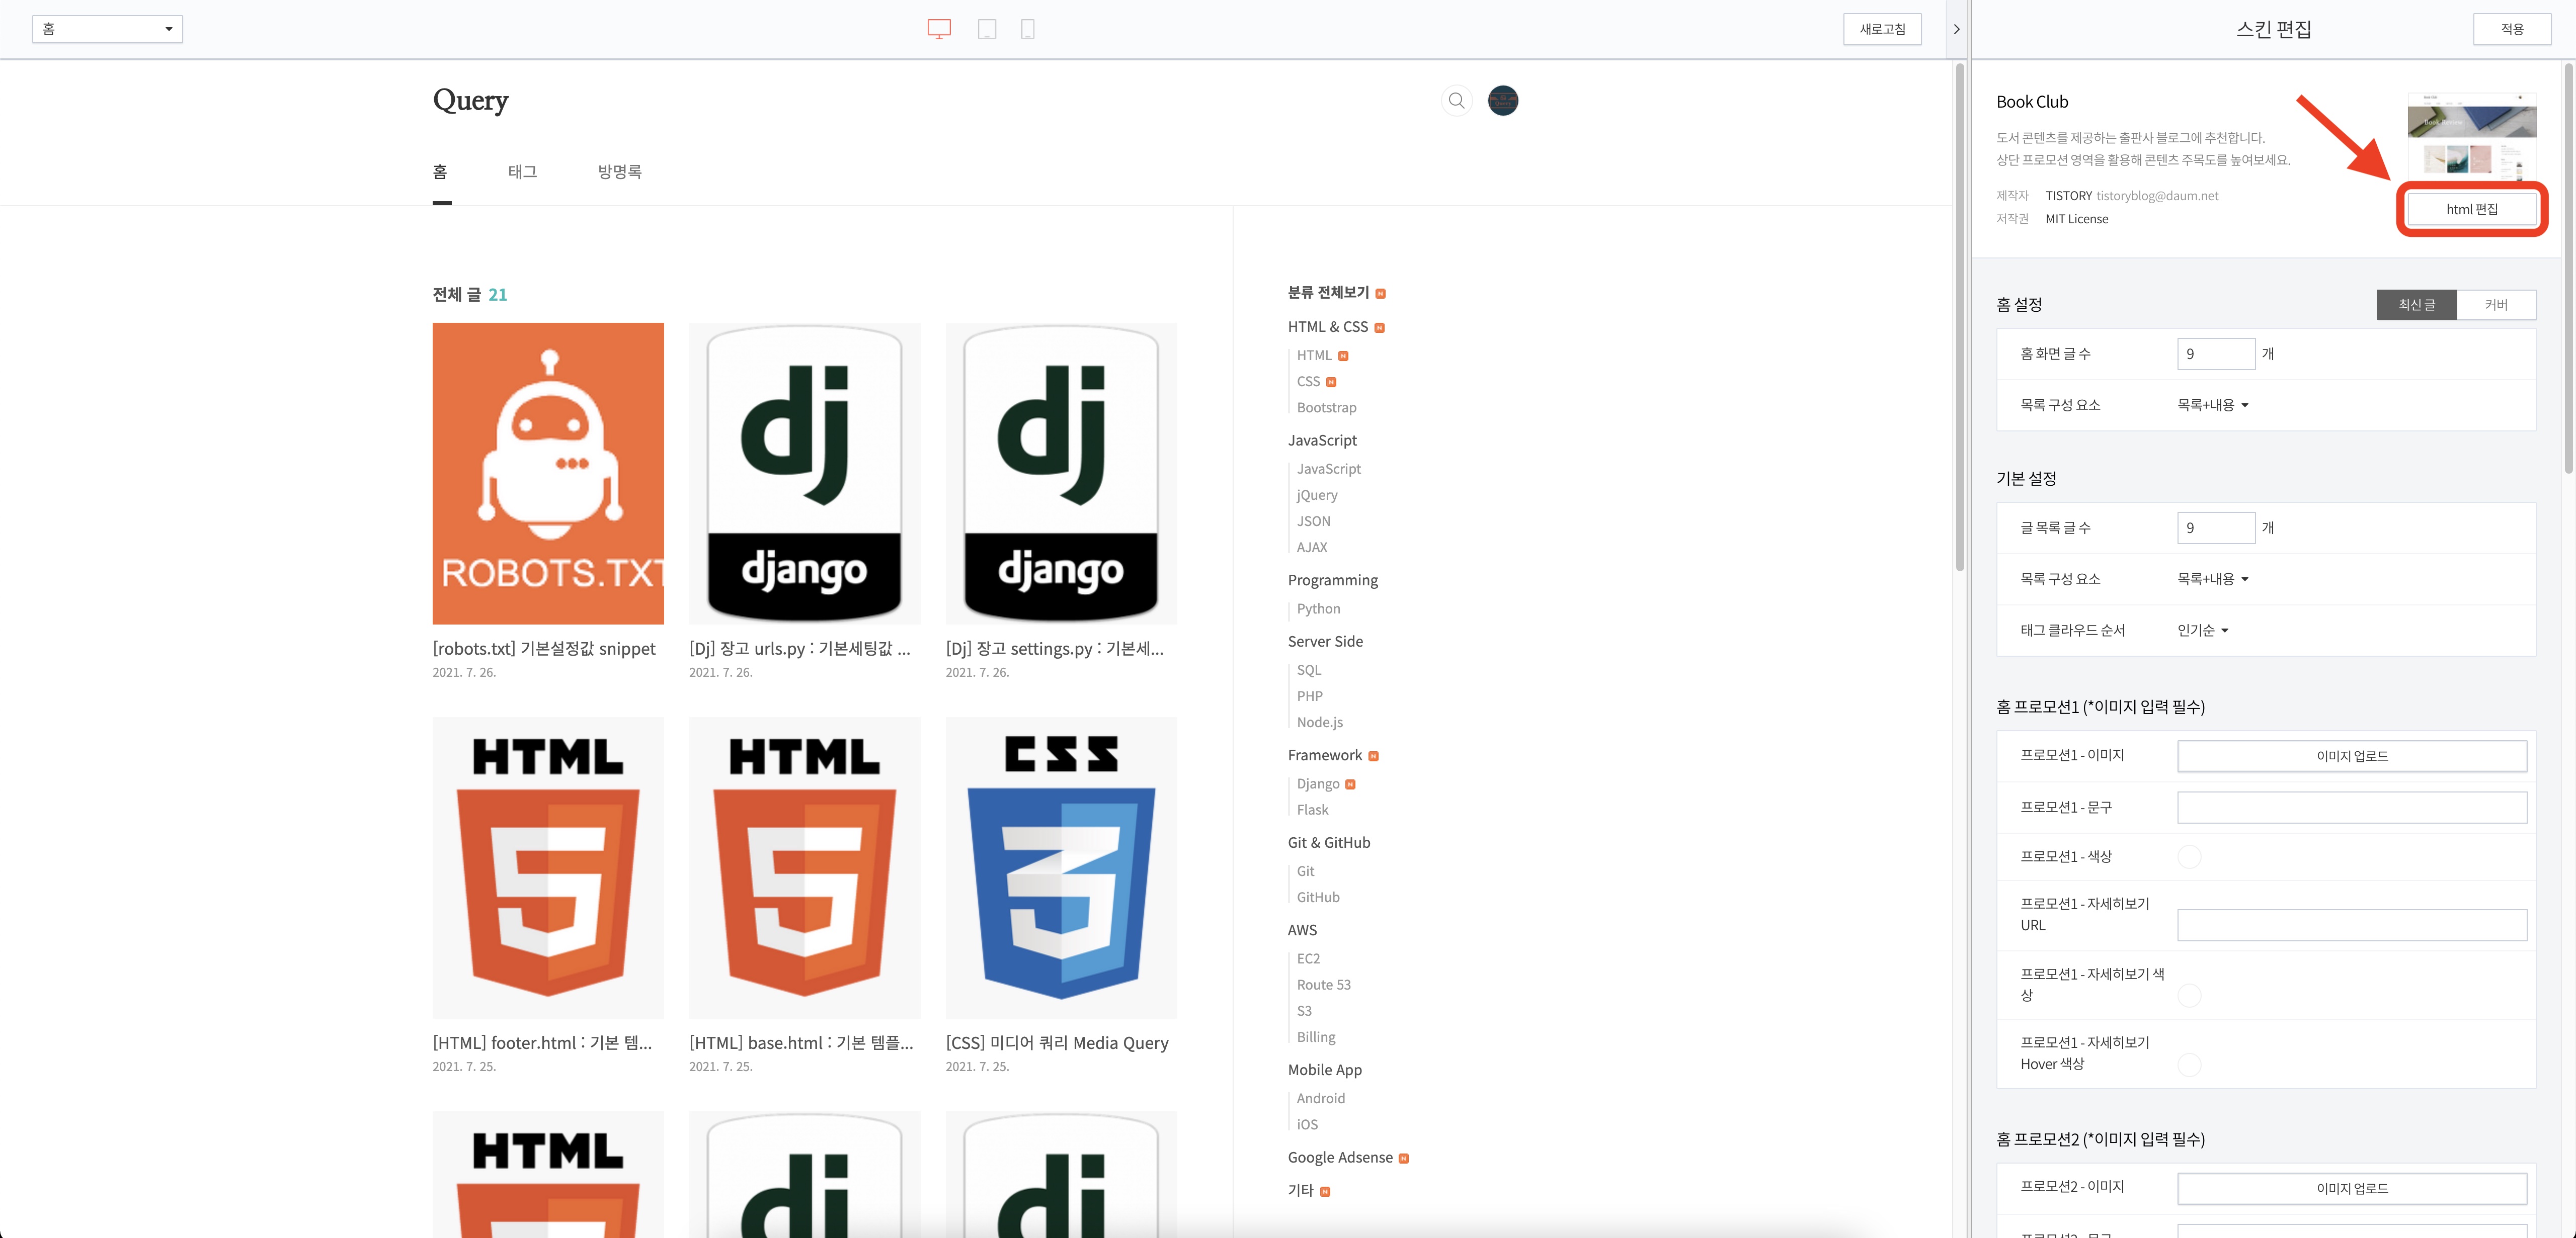Open 홈 설정 목록 구성 요소 dropdown

(x=2212, y=405)
